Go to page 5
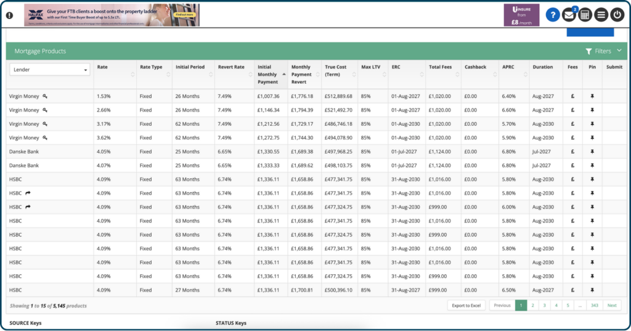The height and width of the screenshot is (331, 631). point(568,305)
